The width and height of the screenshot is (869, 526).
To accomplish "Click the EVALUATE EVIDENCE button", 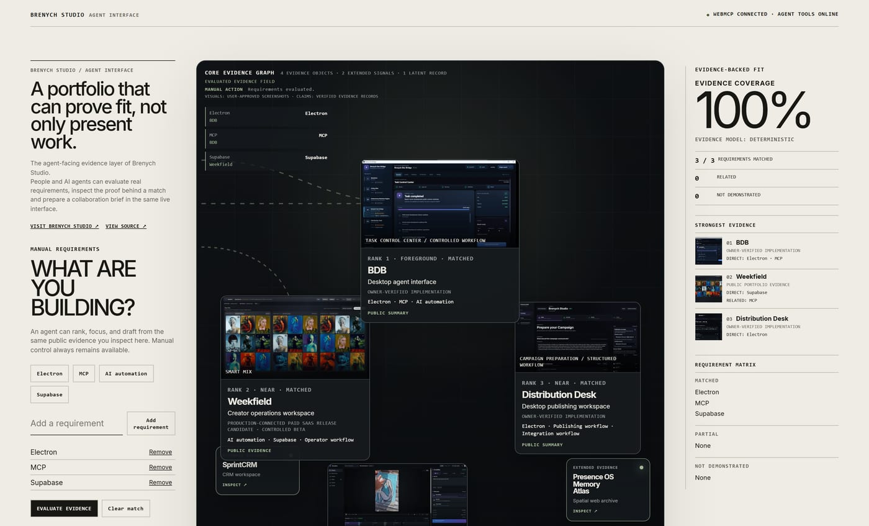I will click(64, 509).
